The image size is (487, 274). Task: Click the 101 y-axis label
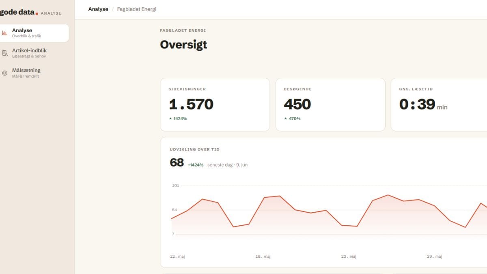pyautogui.click(x=175, y=186)
